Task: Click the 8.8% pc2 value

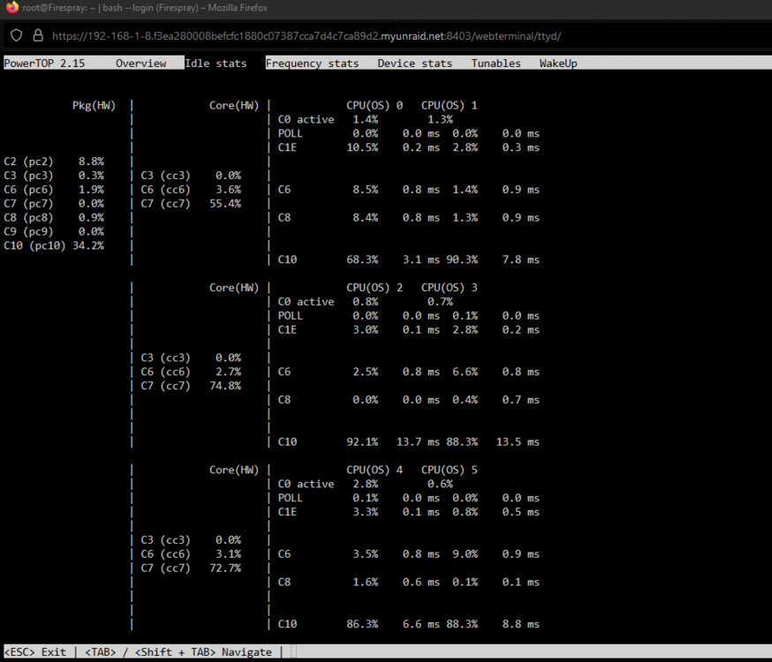Action: point(91,162)
